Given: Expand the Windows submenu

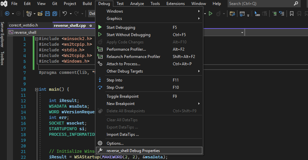Looking at the screenshot, I should pos(149,11).
